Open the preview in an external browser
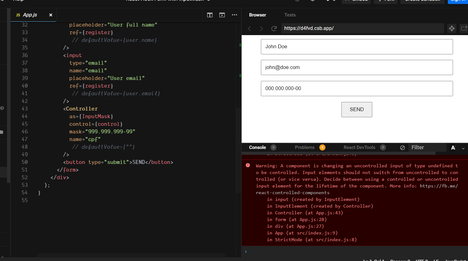 click(x=464, y=28)
